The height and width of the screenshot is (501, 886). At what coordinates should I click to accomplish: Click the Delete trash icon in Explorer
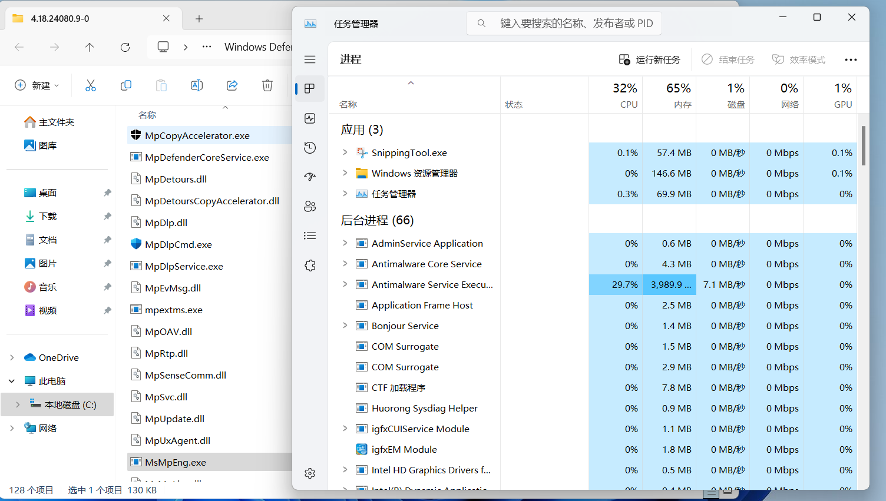click(267, 85)
